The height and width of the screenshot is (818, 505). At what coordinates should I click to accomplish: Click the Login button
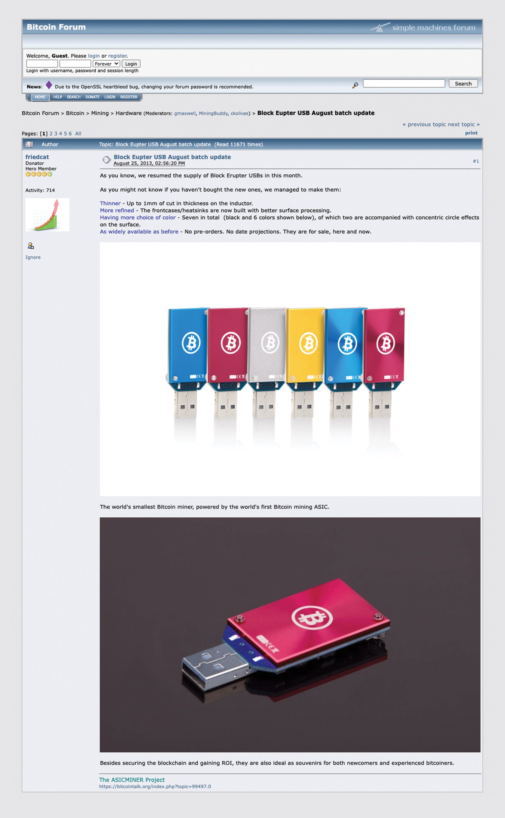(131, 64)
